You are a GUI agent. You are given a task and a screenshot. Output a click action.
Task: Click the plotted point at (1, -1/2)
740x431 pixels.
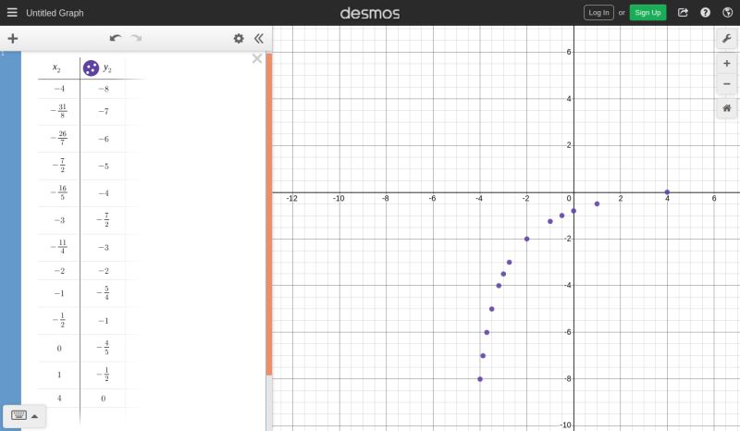tap(597, 203)
